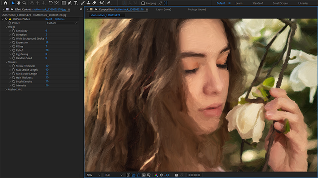Click the exposure value +0,0
The image size is (318, 178).
[x=167, y=175]
